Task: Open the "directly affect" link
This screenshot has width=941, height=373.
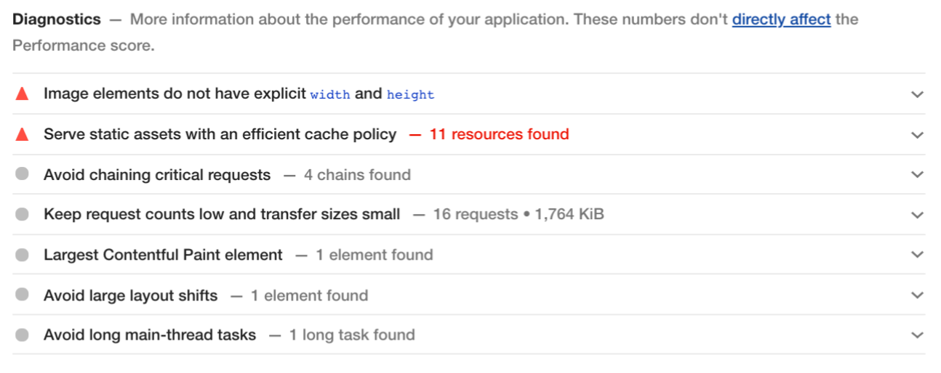Action: pos(781,20)
